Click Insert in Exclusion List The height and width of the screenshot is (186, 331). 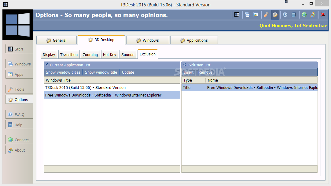(188, 72)
